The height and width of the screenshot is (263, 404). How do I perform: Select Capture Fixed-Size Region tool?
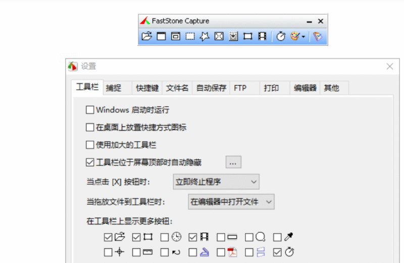[247, 36]
